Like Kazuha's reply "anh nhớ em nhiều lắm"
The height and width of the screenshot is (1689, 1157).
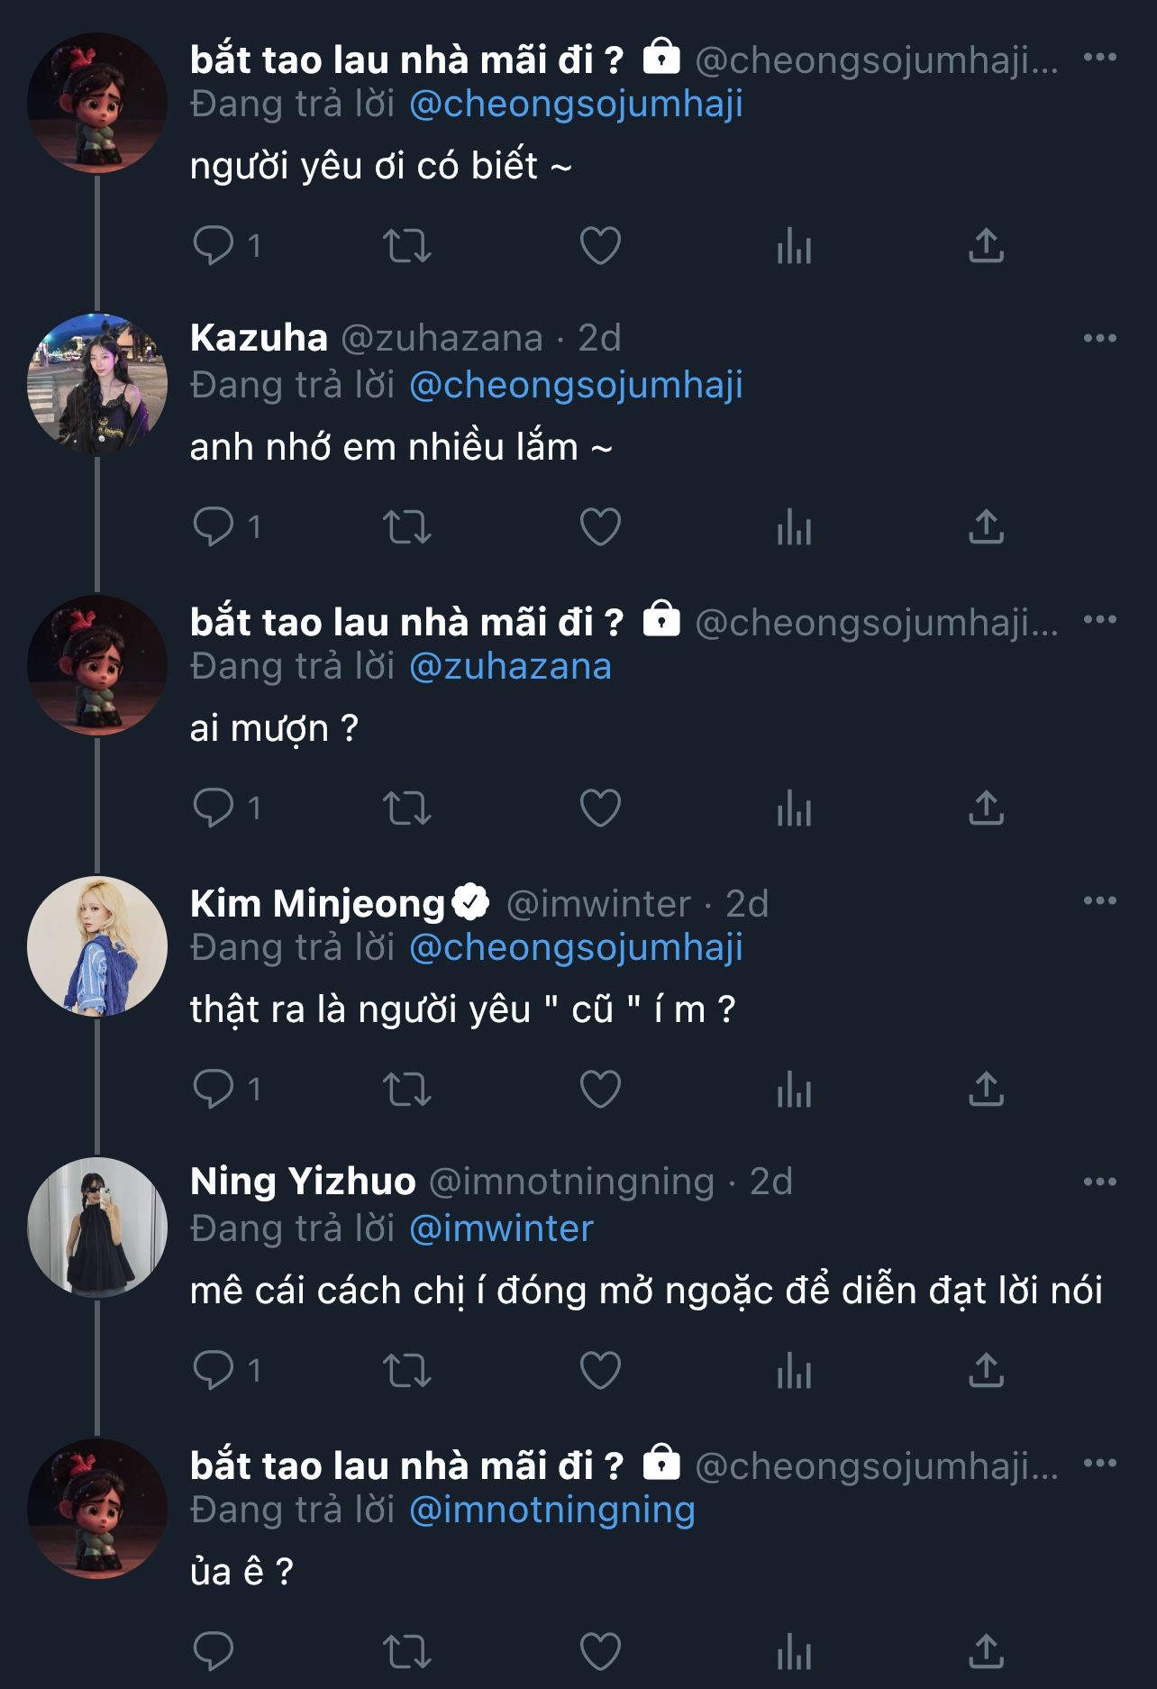tap(600, 527)
